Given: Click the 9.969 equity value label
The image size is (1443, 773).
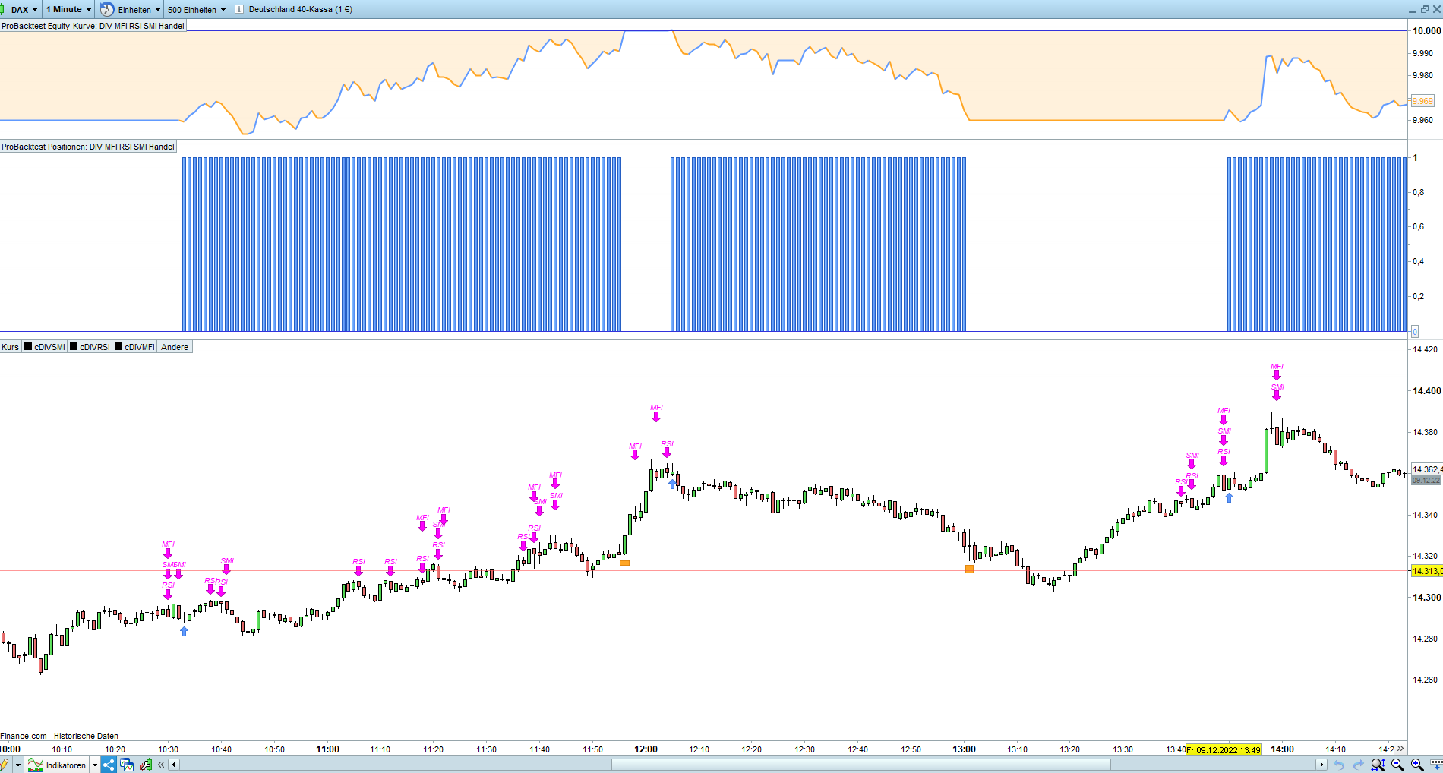Looking at the screenshot, I should (1422, 101).
